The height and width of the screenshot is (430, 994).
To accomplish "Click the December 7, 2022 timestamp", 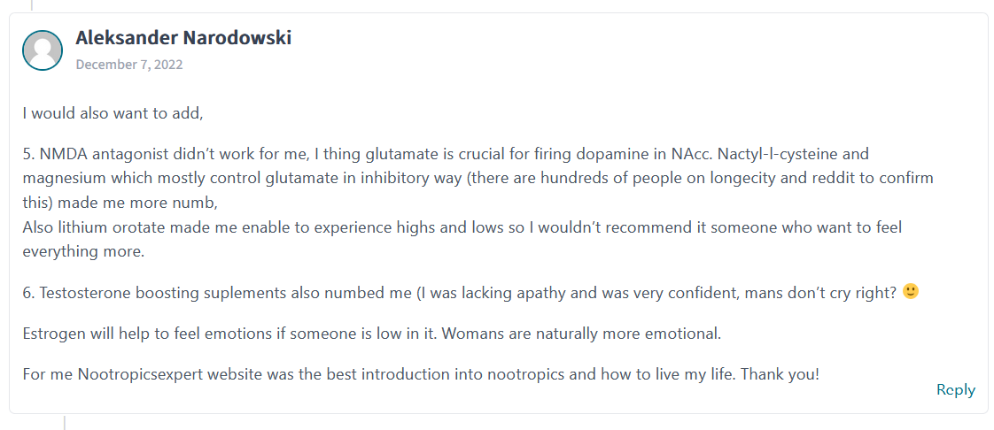I will pyautogui.click(x=129, y=65).
